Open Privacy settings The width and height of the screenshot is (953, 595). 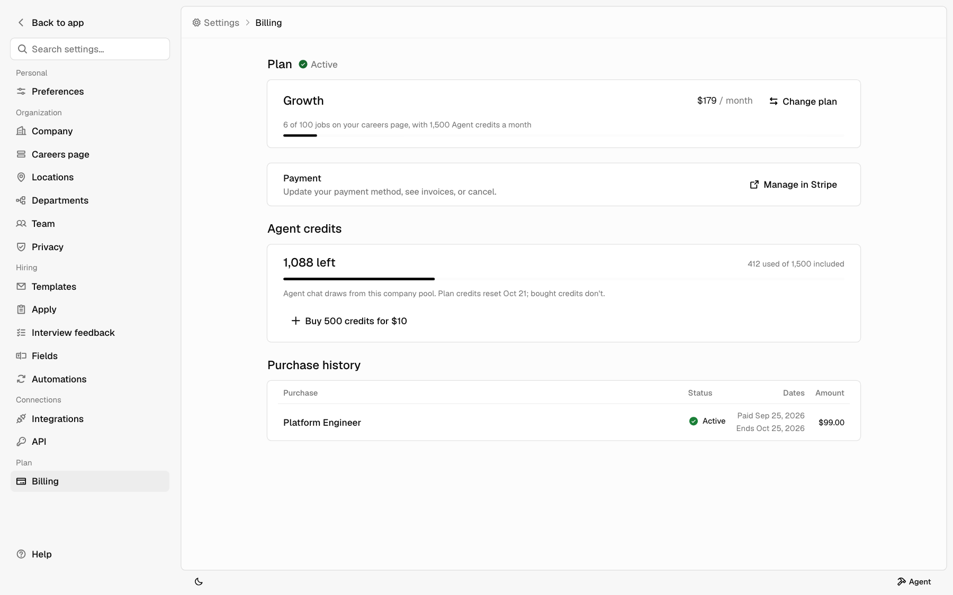90,247
